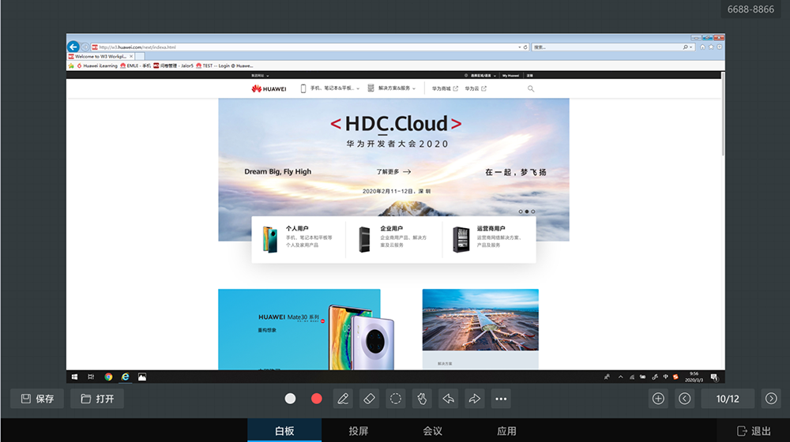Screen dimensions: 790x442
Task: Click the 退出 exit button
Action: tap(754, 431)
